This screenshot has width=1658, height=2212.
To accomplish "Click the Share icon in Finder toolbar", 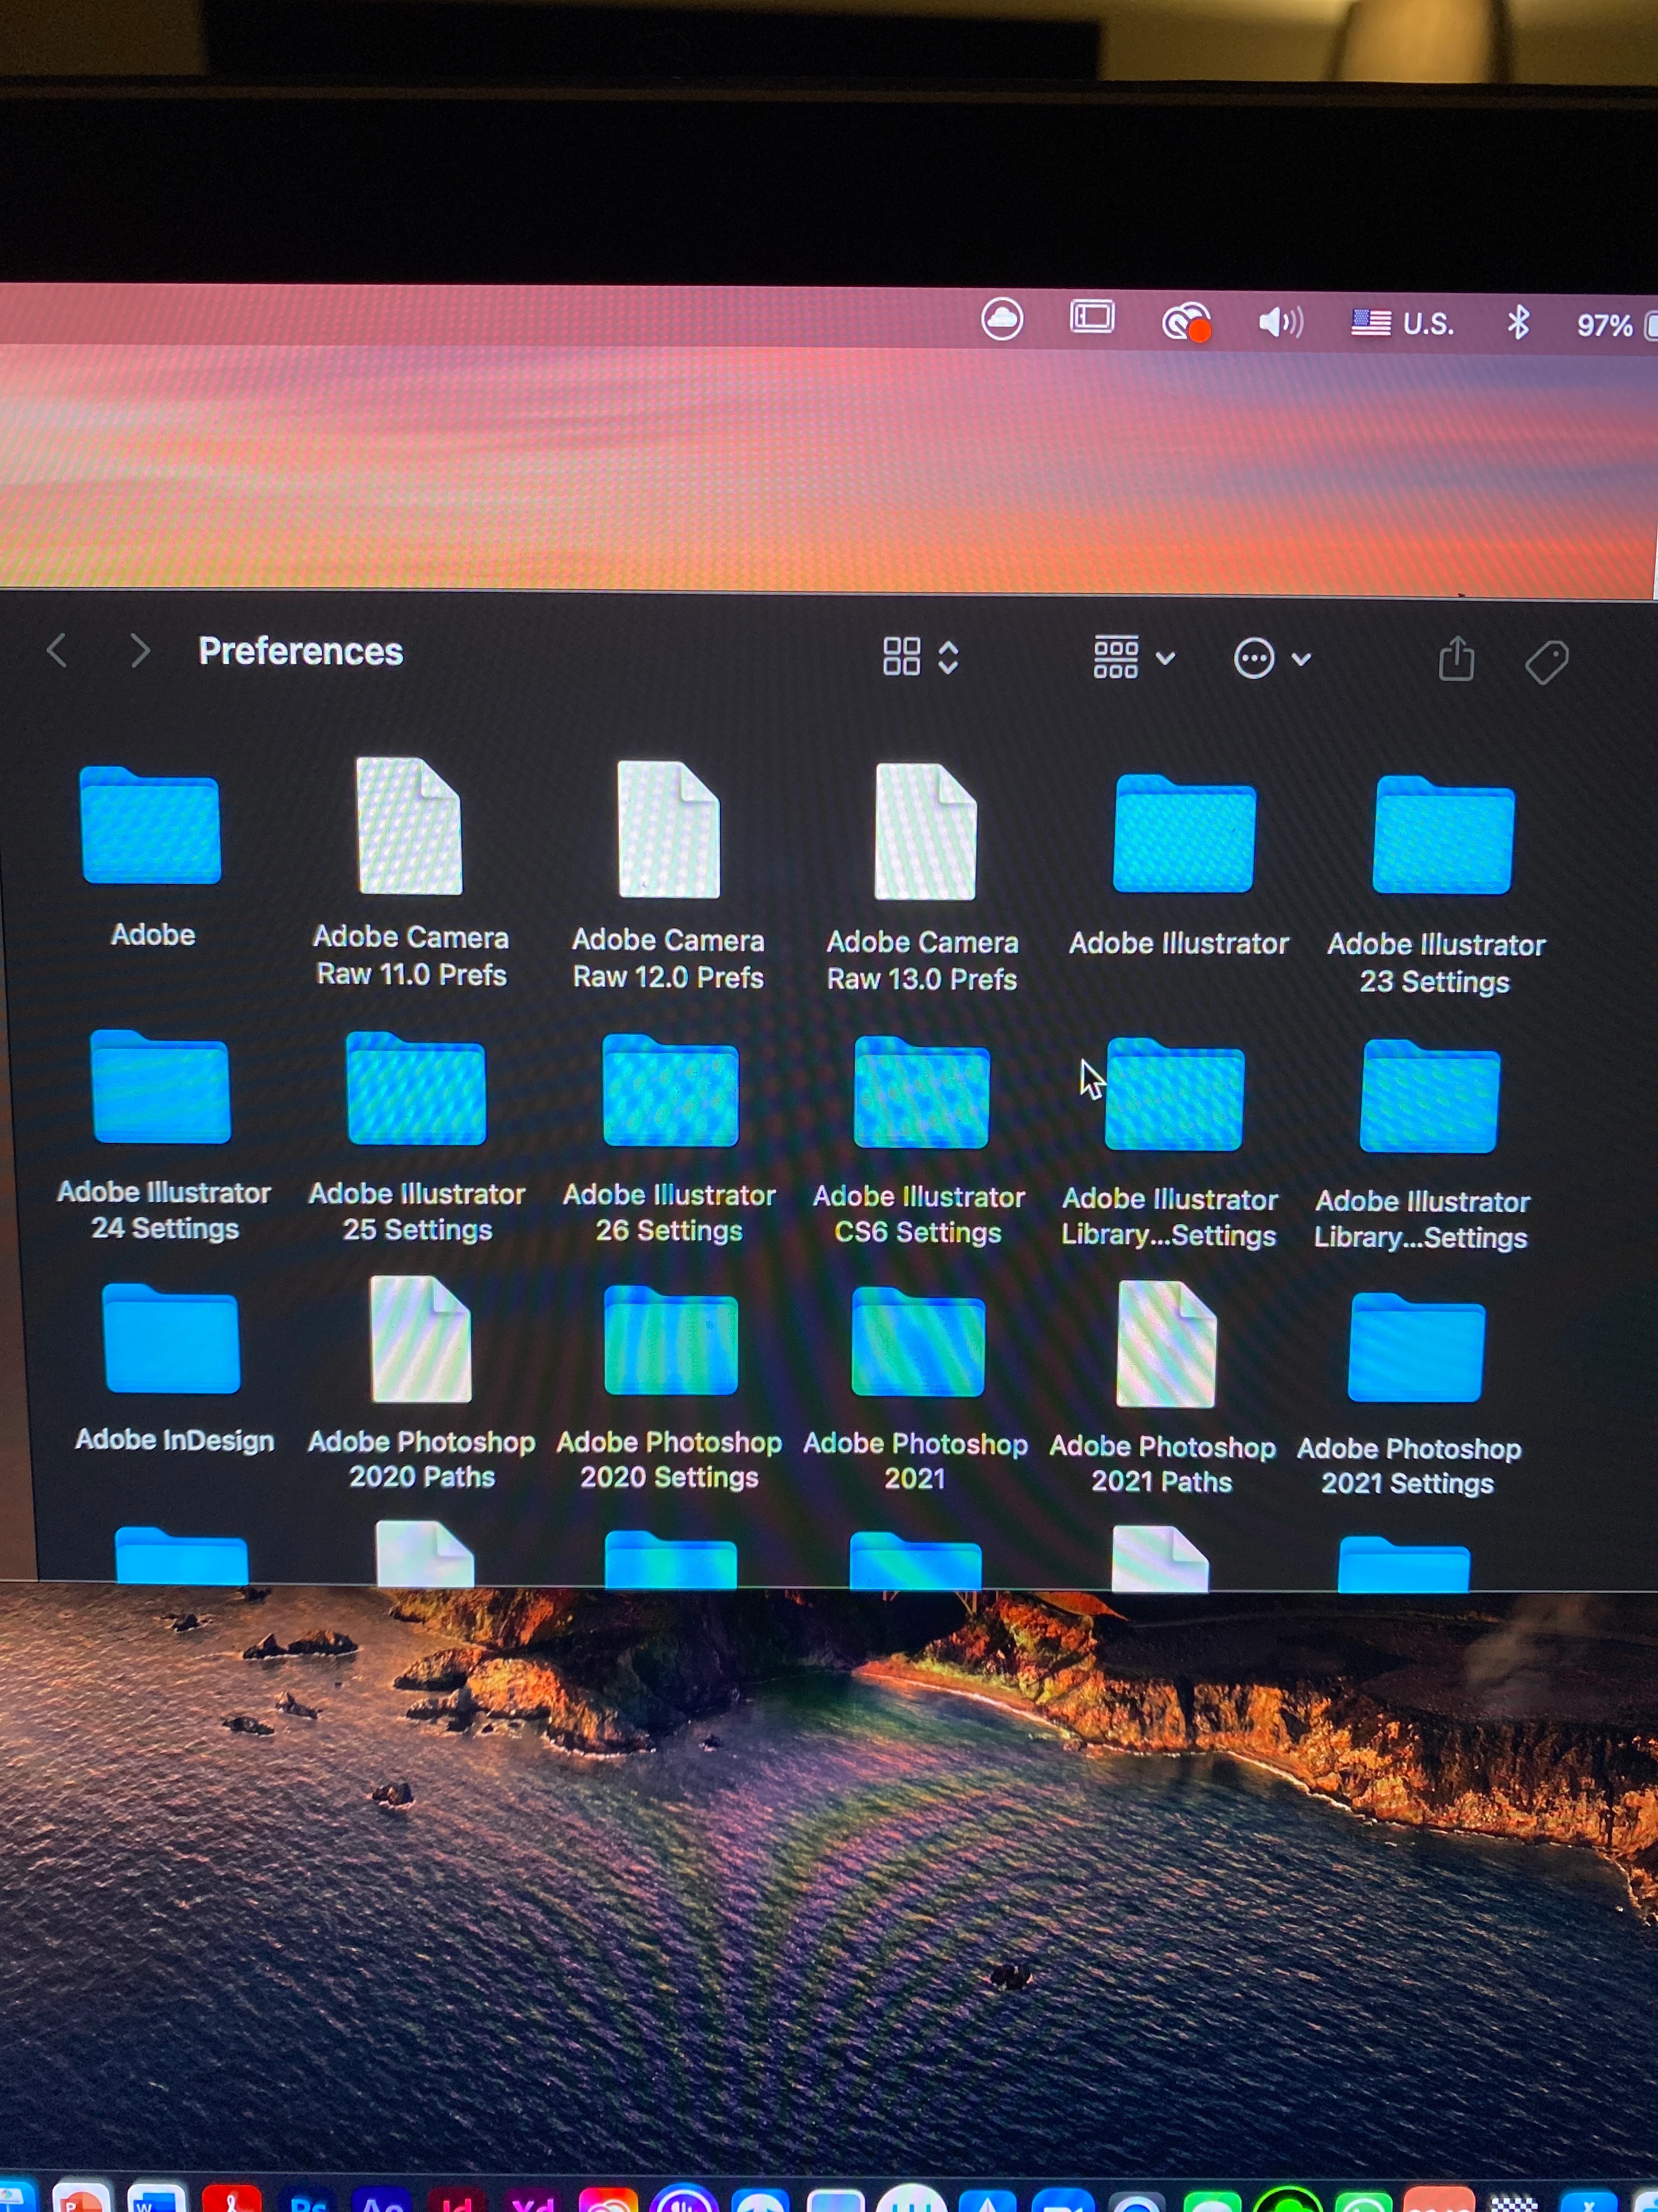I will [1456, 660].
